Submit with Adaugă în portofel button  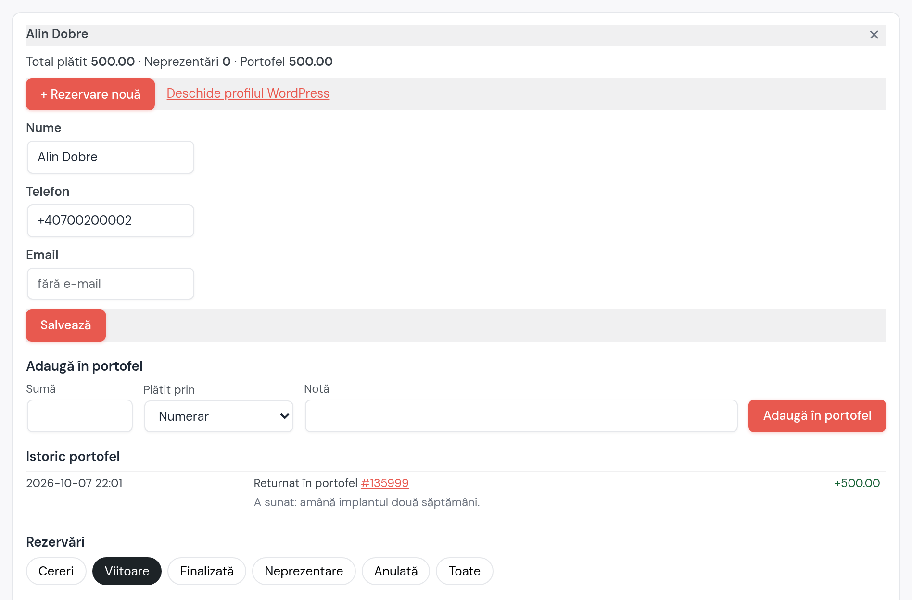[817, 416]
